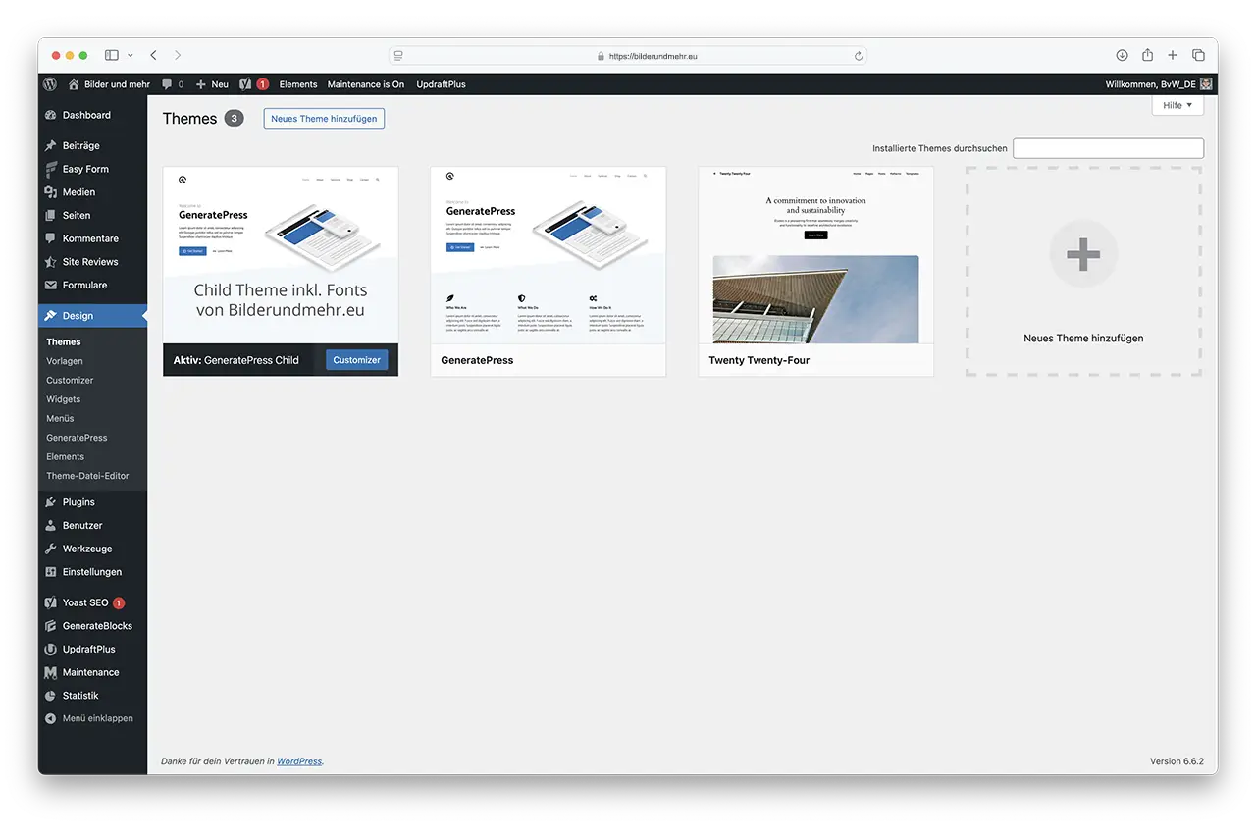This screenshot has width=1256, height=837.
Task: Open a new Safari tab
Action: (x=1173, y=55)
